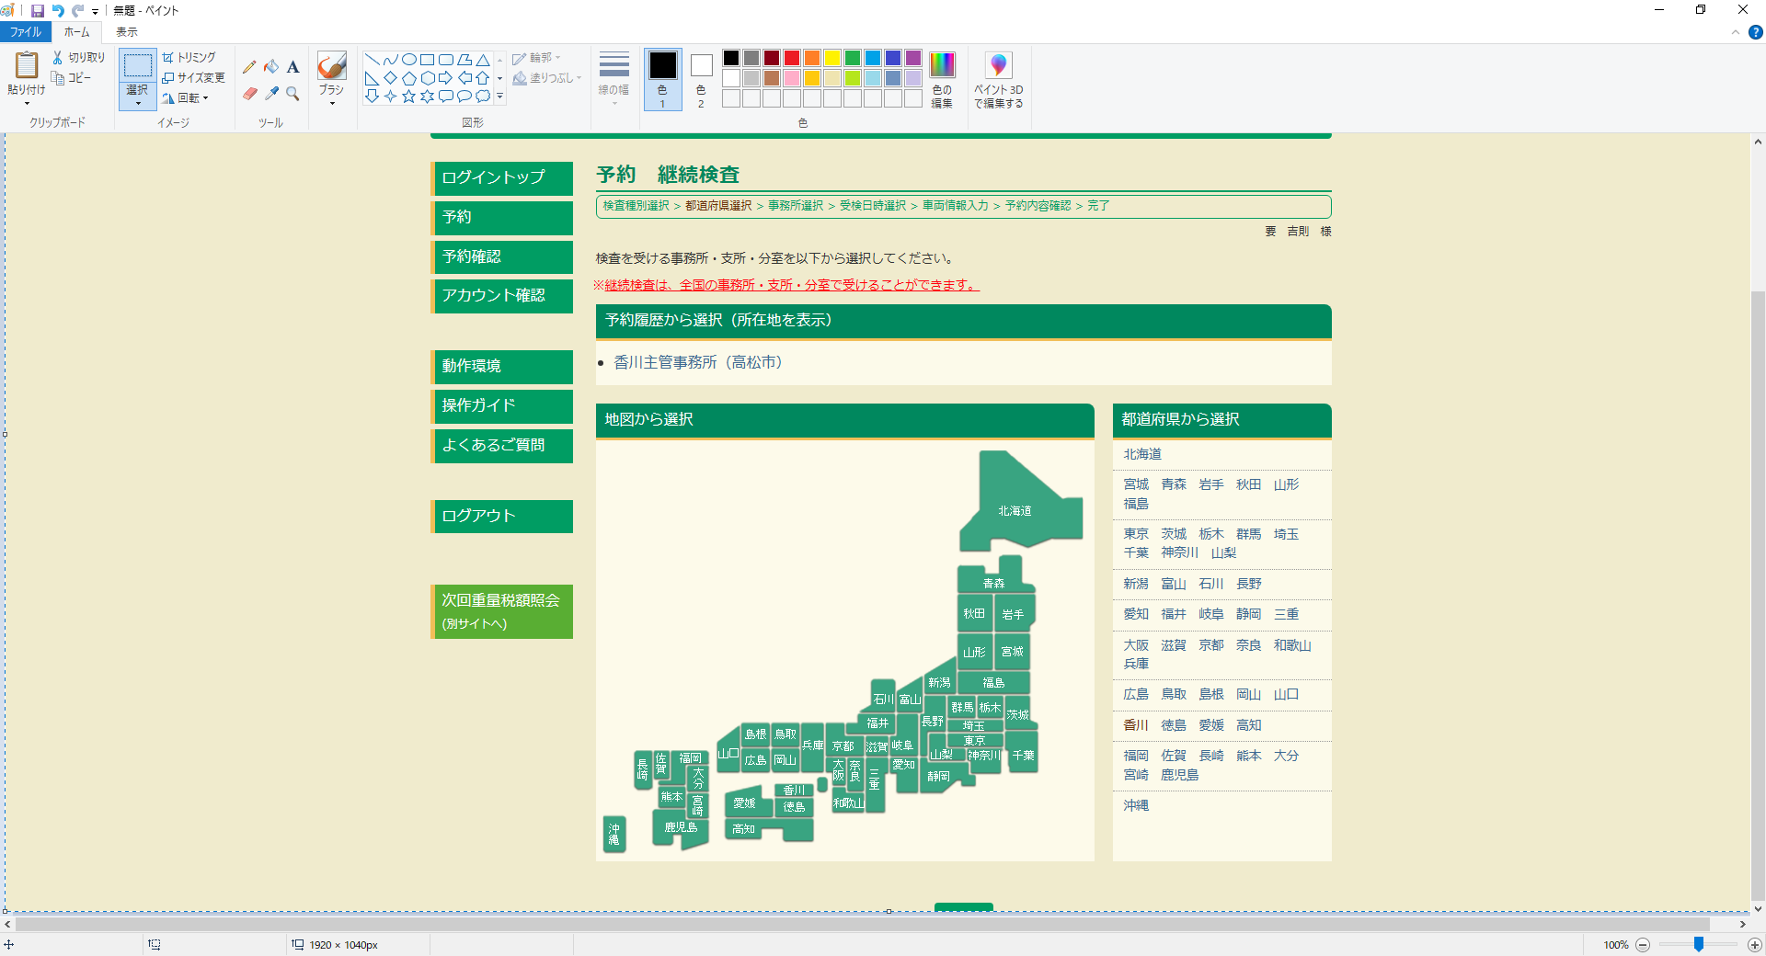The height and width of the screenshot is (956, 1766).
Task: Choose the cloud callout shape
Action: click(483, 97)
